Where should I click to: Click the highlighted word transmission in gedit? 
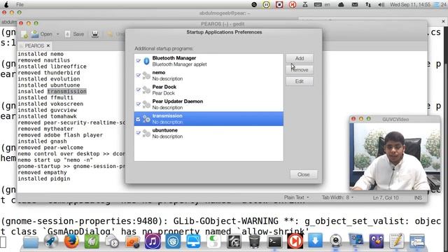[x=67, y=92]
